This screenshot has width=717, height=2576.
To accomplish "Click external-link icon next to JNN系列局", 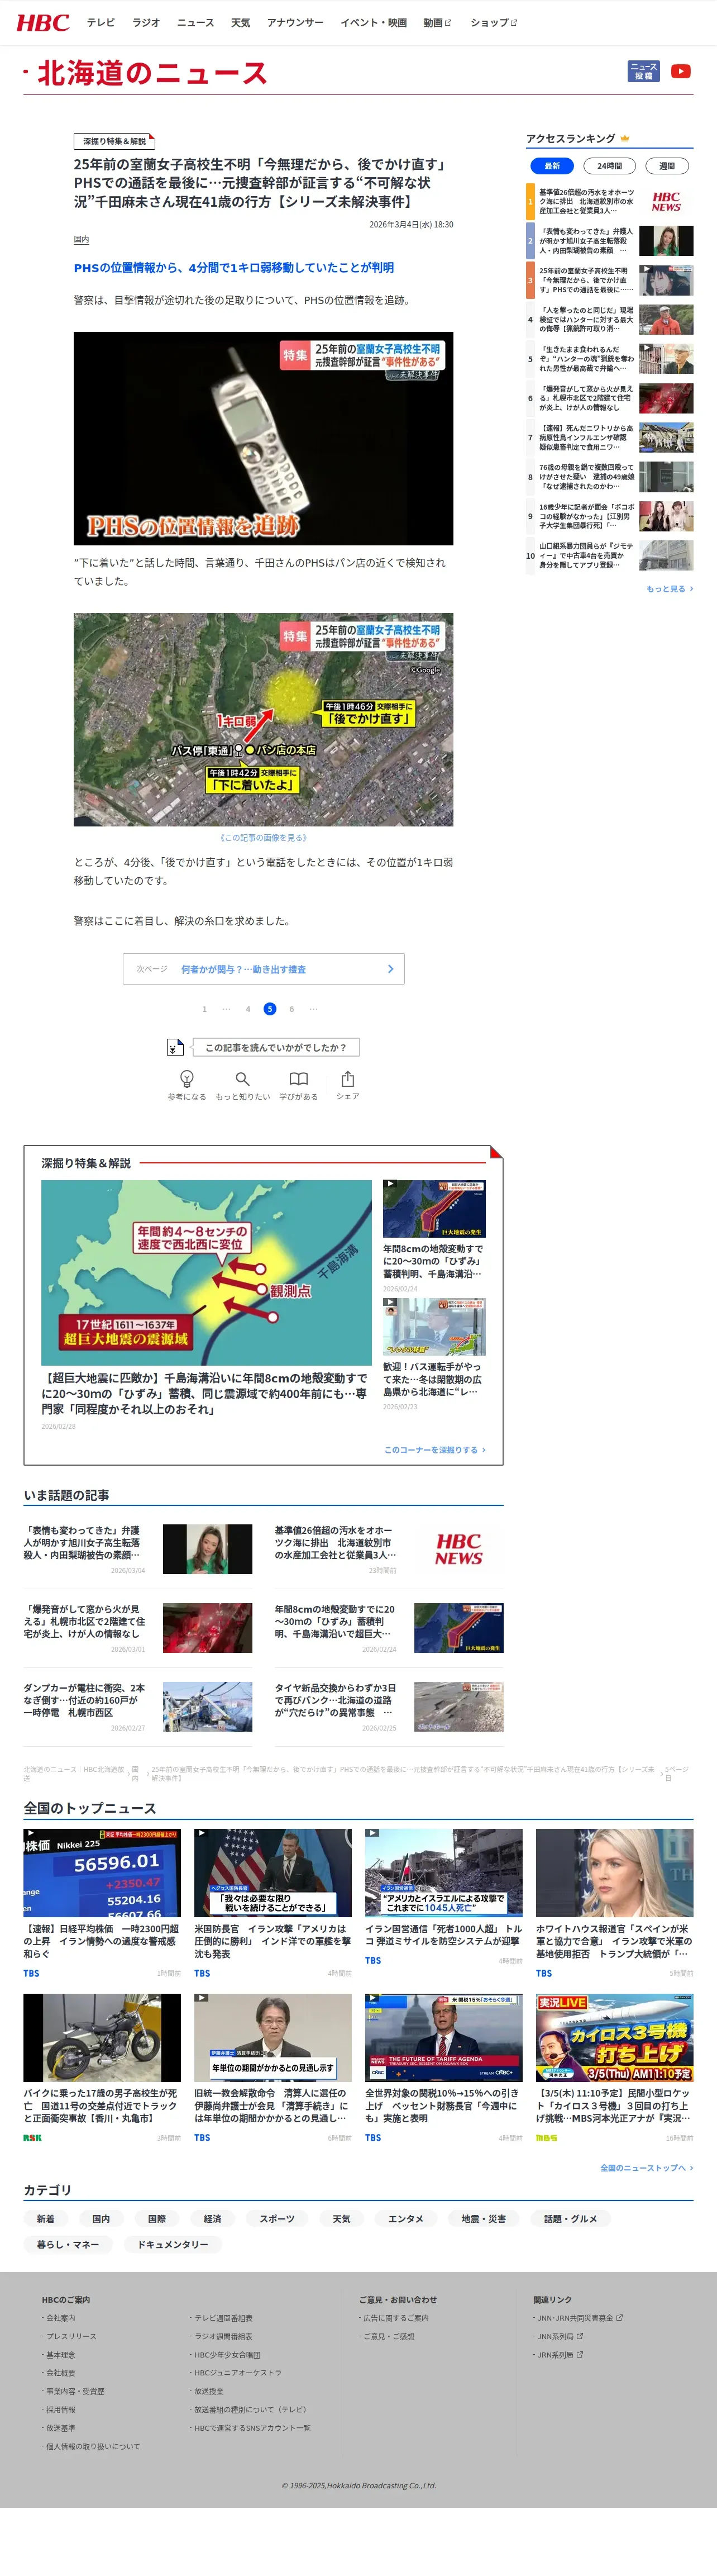I will (x=580, y=2336).
